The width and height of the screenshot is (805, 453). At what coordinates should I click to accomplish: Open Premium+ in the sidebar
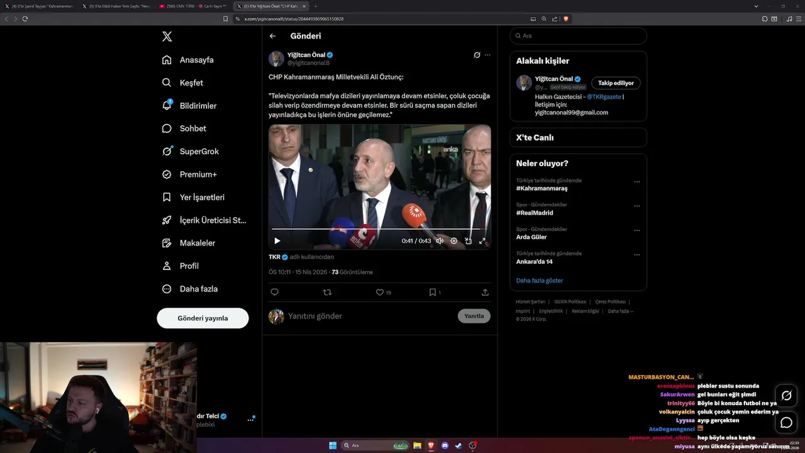189,174
